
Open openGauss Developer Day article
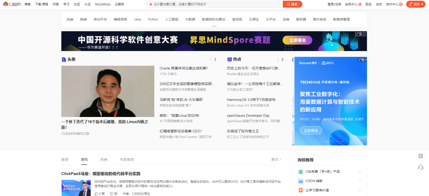tap(248, 115)
